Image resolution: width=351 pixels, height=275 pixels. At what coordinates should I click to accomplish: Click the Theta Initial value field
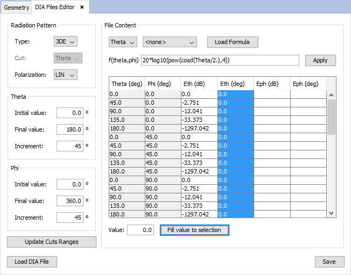(x=69, y=113)
